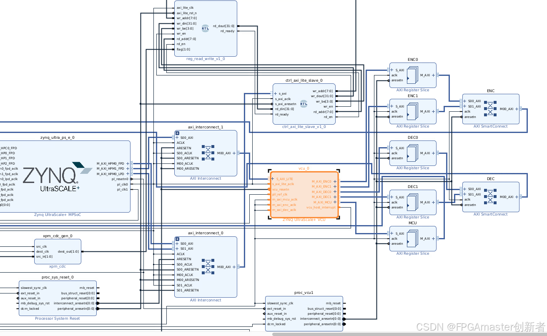This screenshot has width=547, height=336.
Task: Select the proc_sys_reset_0 block name
Action: pyautogui.click(x=58, y=277)
